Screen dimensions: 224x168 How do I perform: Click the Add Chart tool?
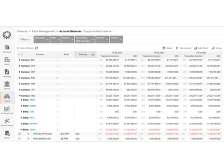pos(201,48)
